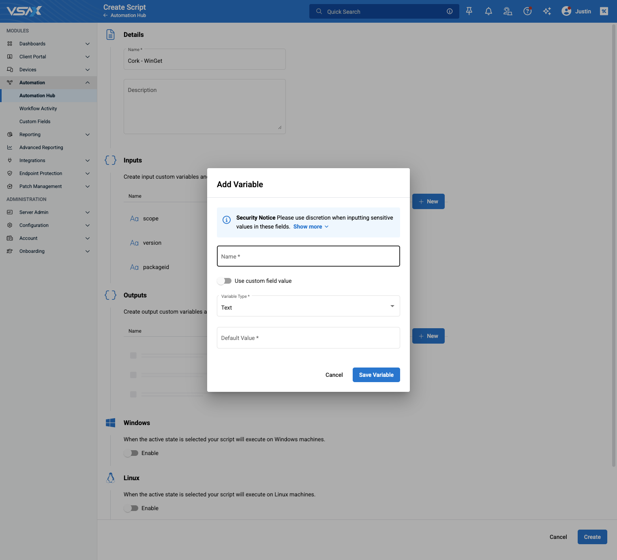The image size is (617, 560).
Task: Enable the Windows script toggle
Action: [131, 453]
